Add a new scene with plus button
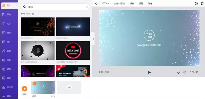The image size is (205, 99). click(x=69, y=87)
